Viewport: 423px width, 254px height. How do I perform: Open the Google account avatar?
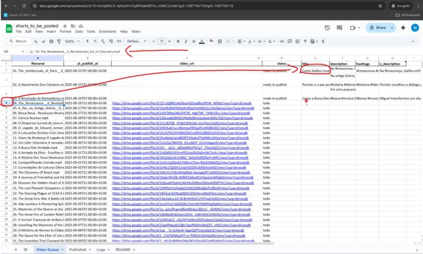point(415,28)
